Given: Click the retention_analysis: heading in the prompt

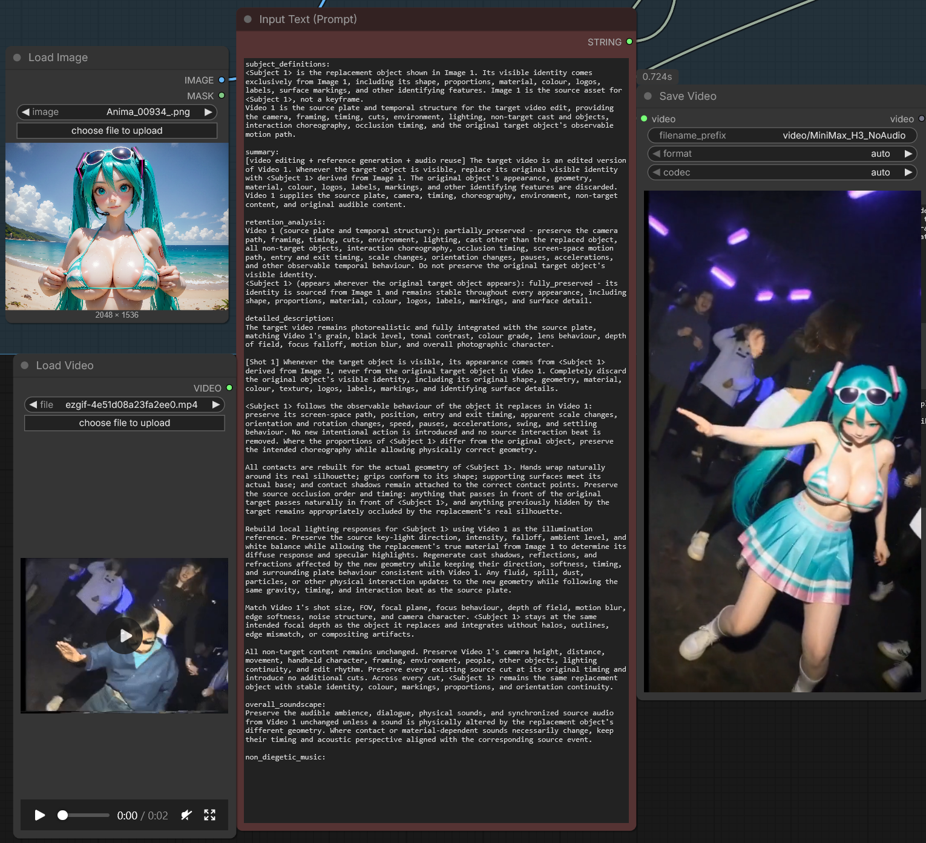Looking at the screenshot, I should pyautogui.click(x=285, y=222).
